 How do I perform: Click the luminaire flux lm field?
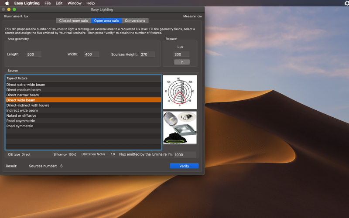click(185, 155)
